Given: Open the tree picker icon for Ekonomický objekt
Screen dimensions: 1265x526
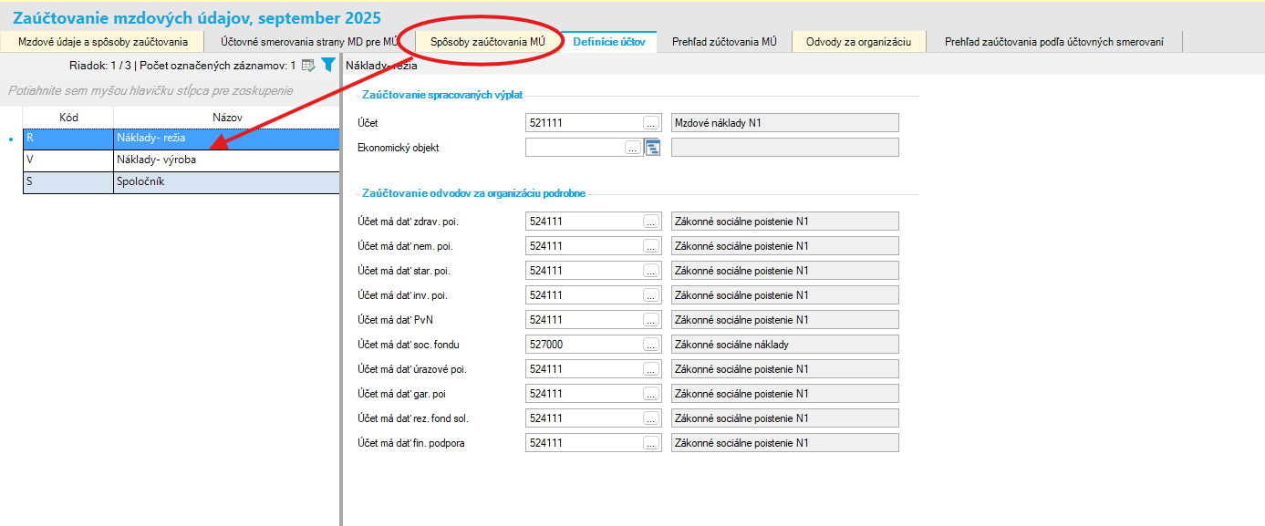Looking at the screenshot, I should pyautogui.click(x=652, y=148).
